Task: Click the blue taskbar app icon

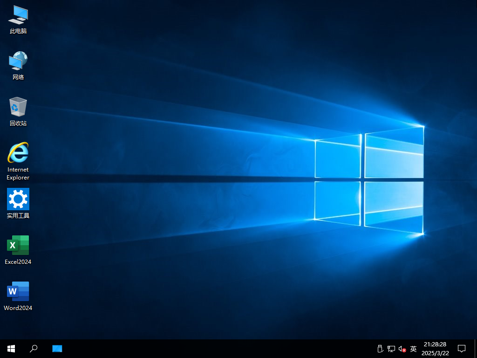Action: 57,349
